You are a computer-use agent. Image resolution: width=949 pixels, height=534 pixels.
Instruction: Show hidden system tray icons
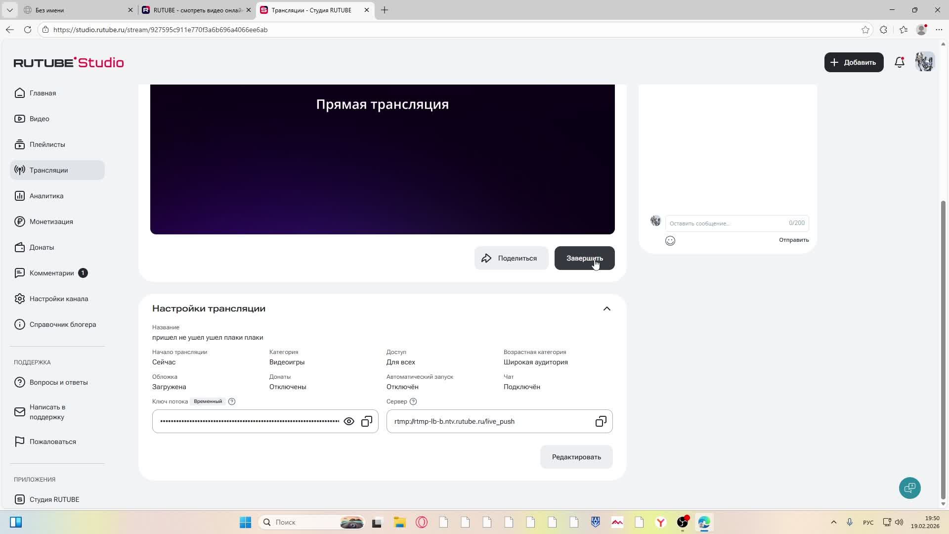coord(833,522)
